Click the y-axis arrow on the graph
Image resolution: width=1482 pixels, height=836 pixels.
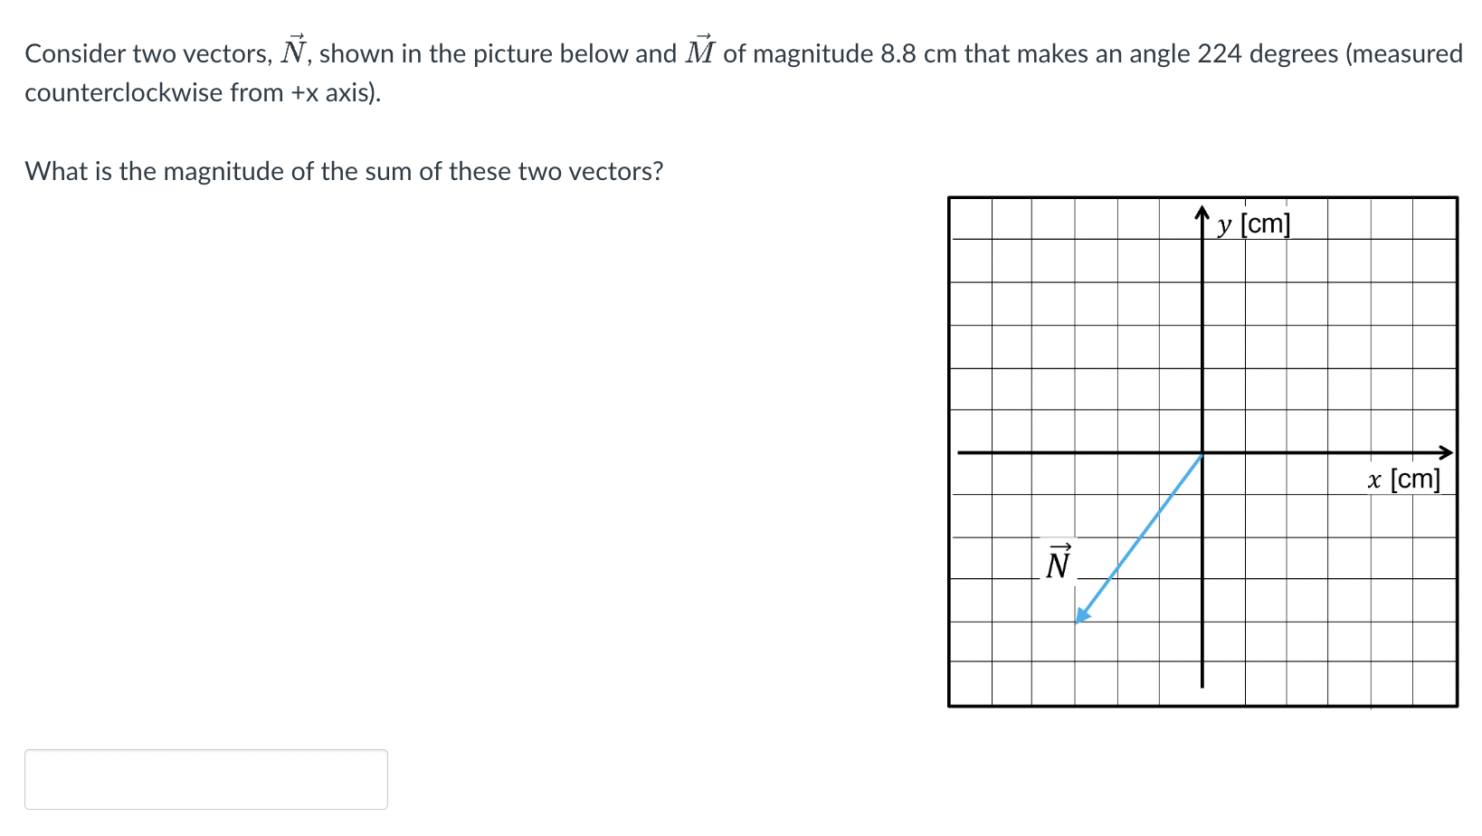[x=1202, y=210]
